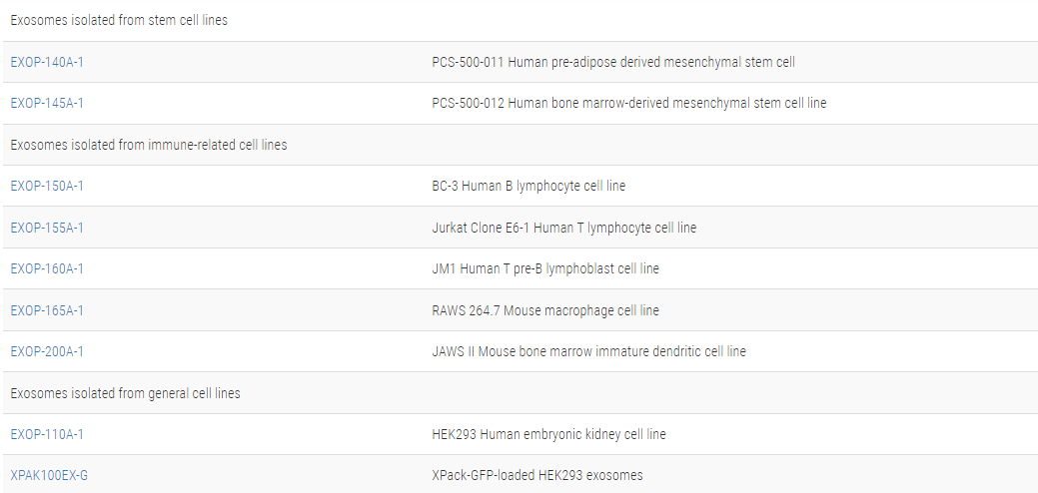Click the BC-3 Human B lymphocyte description
This screenshot has width=1038, height=493.
click(528, 186)
